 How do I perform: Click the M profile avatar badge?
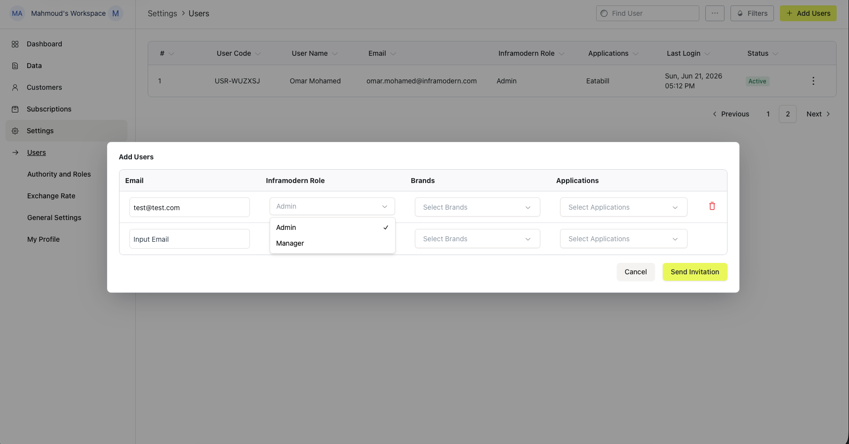[116, 13]
